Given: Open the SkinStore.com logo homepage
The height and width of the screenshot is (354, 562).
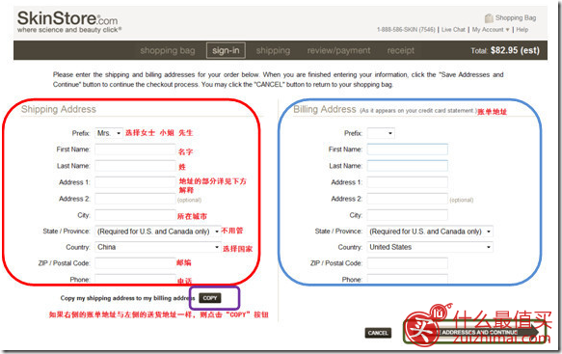Looking at the screenshot, I should coord(69,22).
